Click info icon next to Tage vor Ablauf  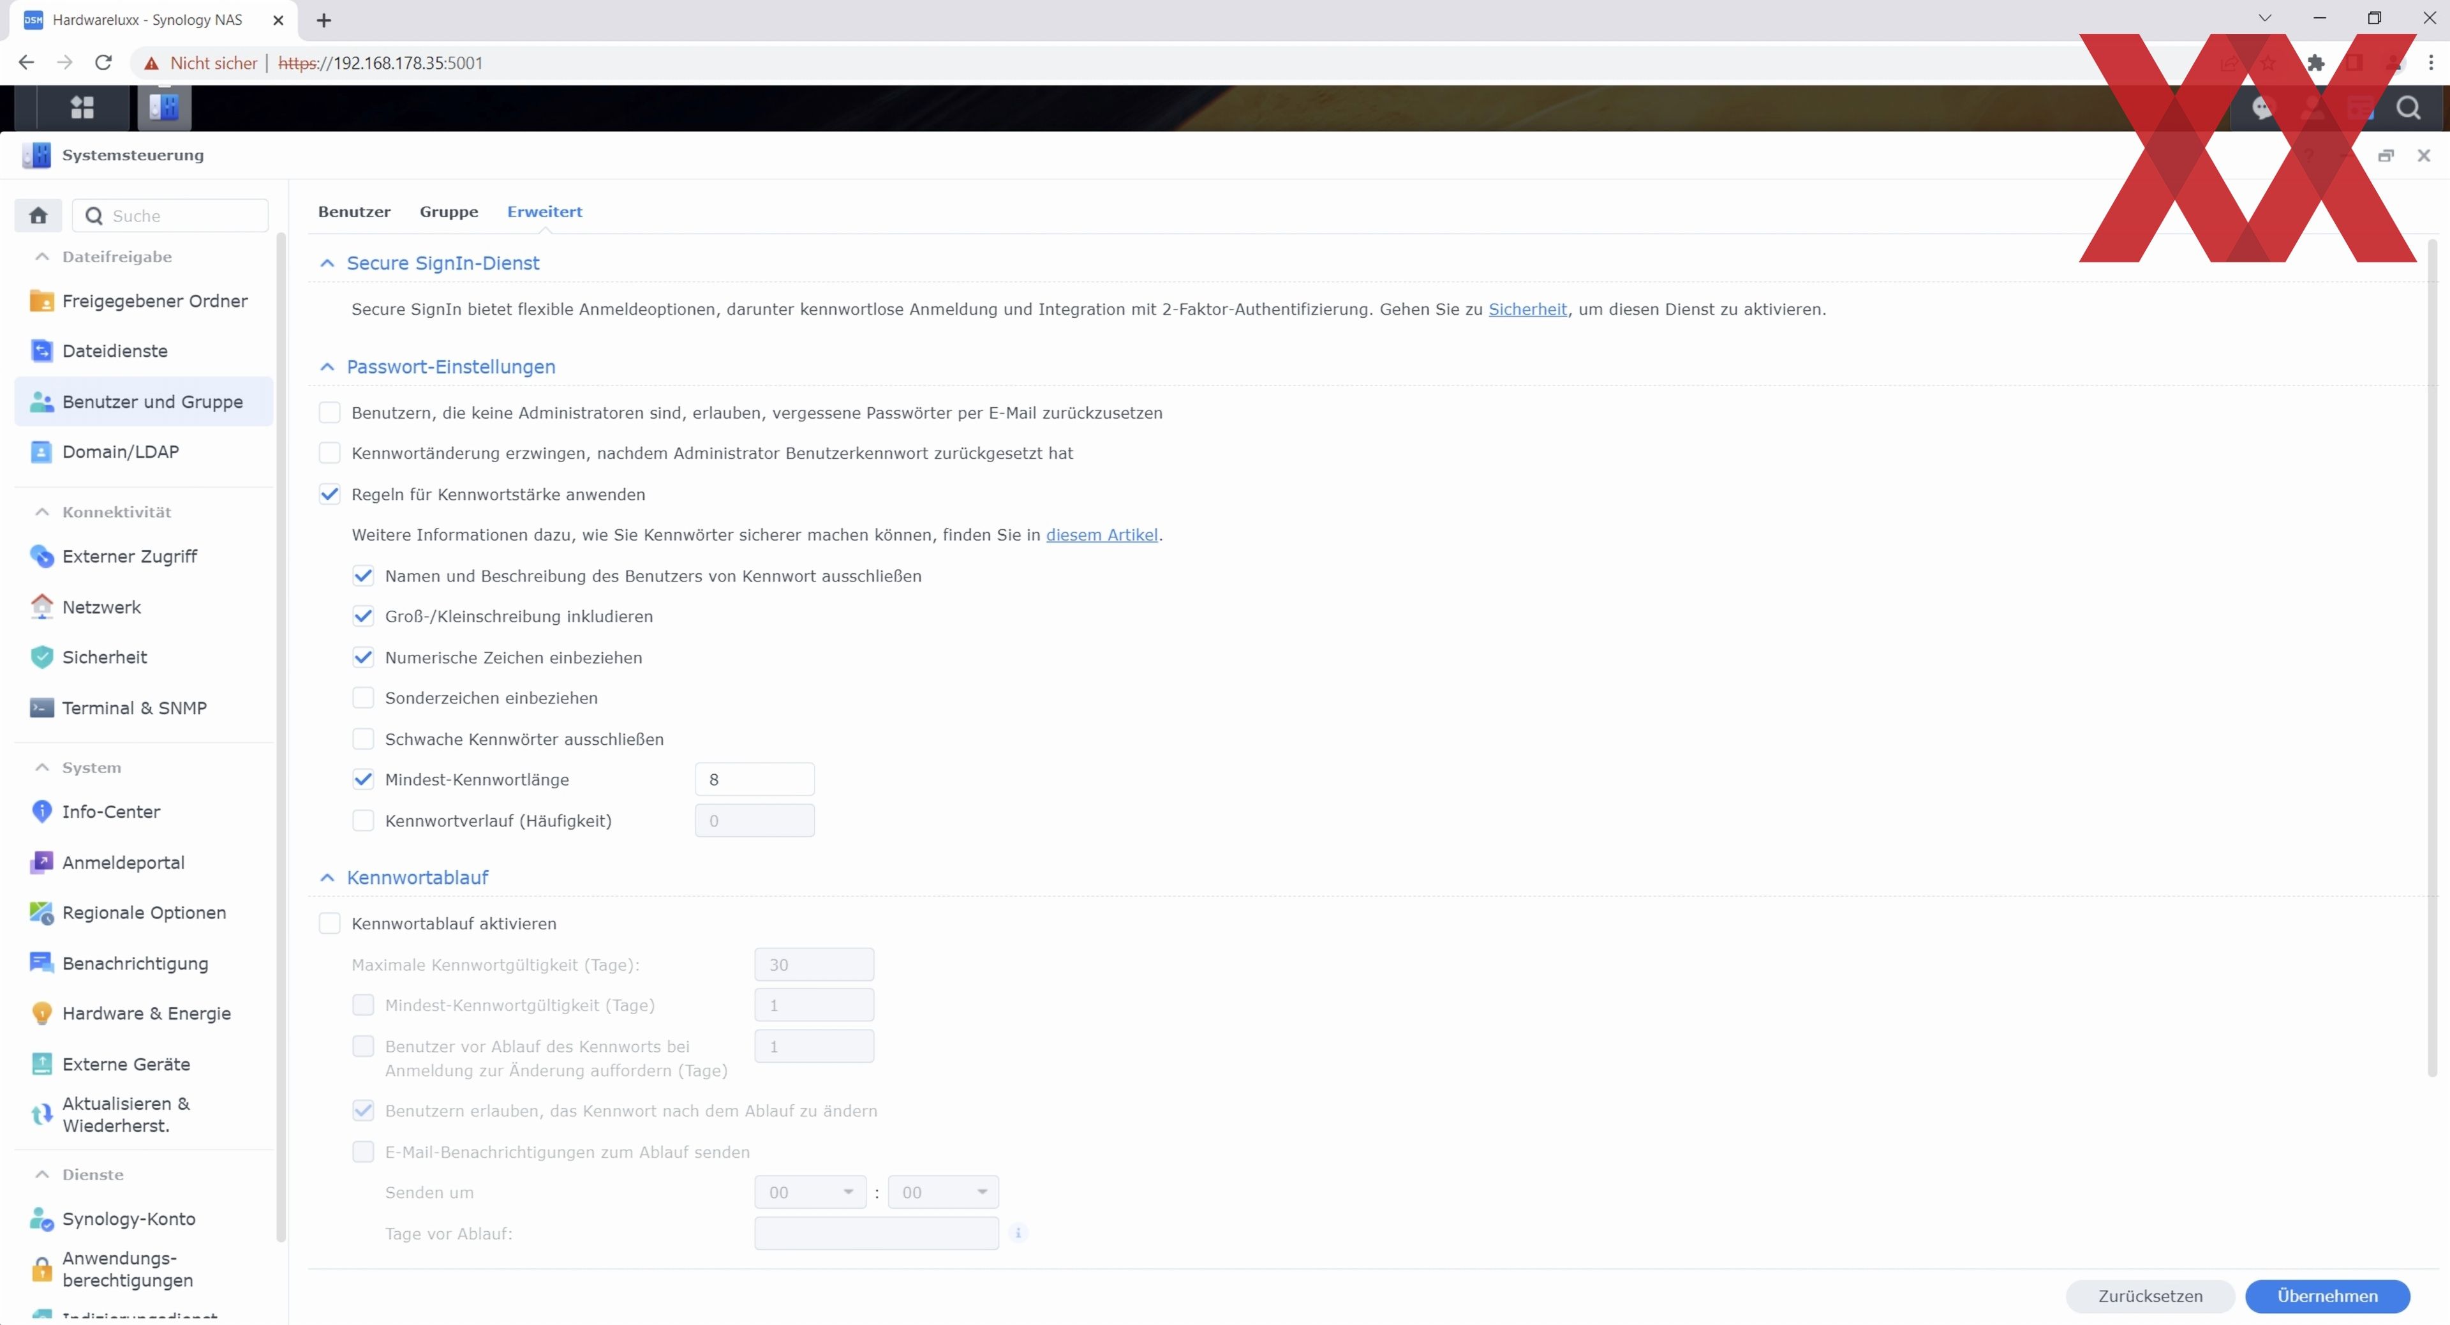(x=1019, y=1234)
